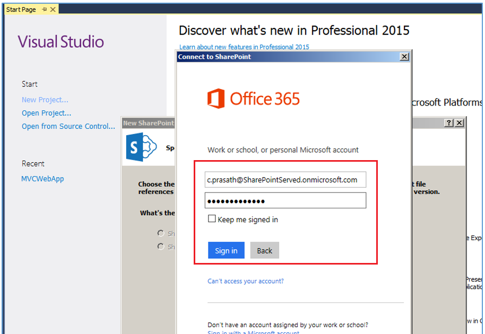The image size is (485, 334).
Task: Open help in the New SharePoint dialog
Action: (449, 123)
